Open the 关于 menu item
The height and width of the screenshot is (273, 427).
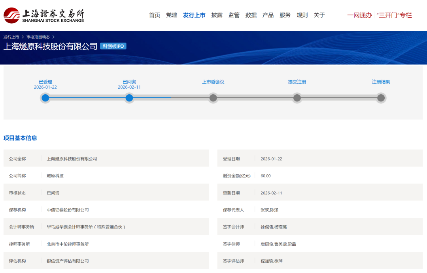pyautogui.click(x=319, y=15)
